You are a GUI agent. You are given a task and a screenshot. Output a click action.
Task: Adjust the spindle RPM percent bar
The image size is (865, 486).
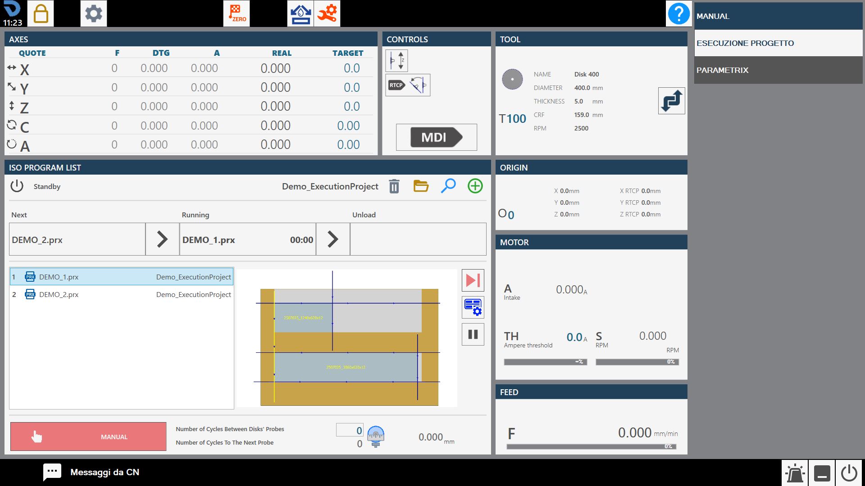637,362
